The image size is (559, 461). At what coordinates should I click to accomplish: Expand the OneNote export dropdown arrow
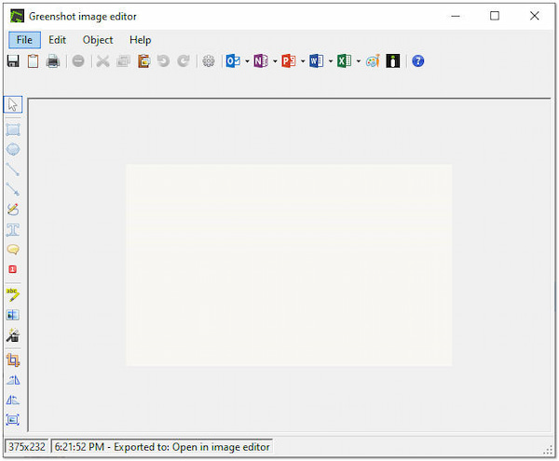(275, 61)
